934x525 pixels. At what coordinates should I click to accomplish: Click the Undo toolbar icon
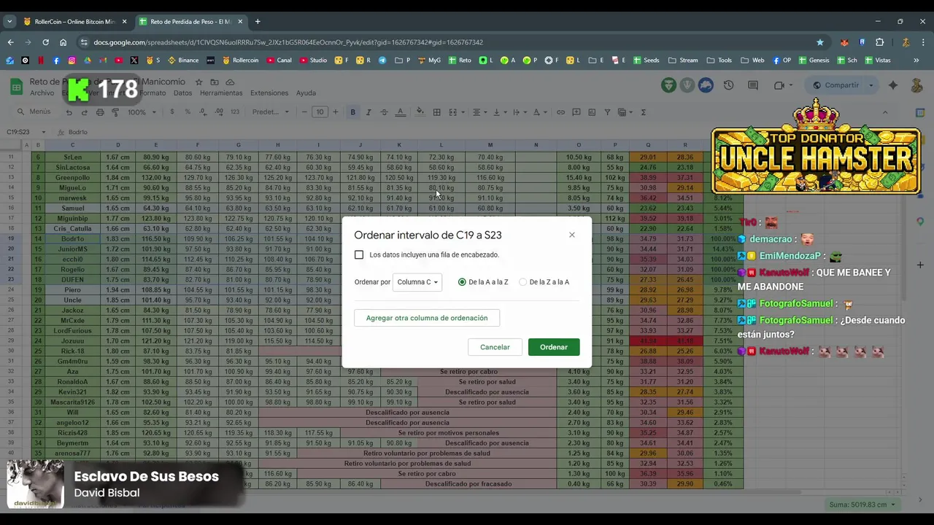tap(69, 112)
